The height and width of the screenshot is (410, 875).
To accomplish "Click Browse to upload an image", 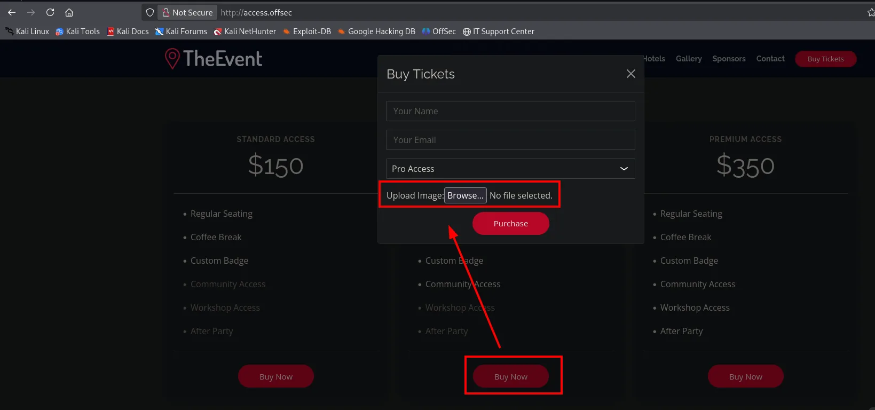I will click(465, 195).
